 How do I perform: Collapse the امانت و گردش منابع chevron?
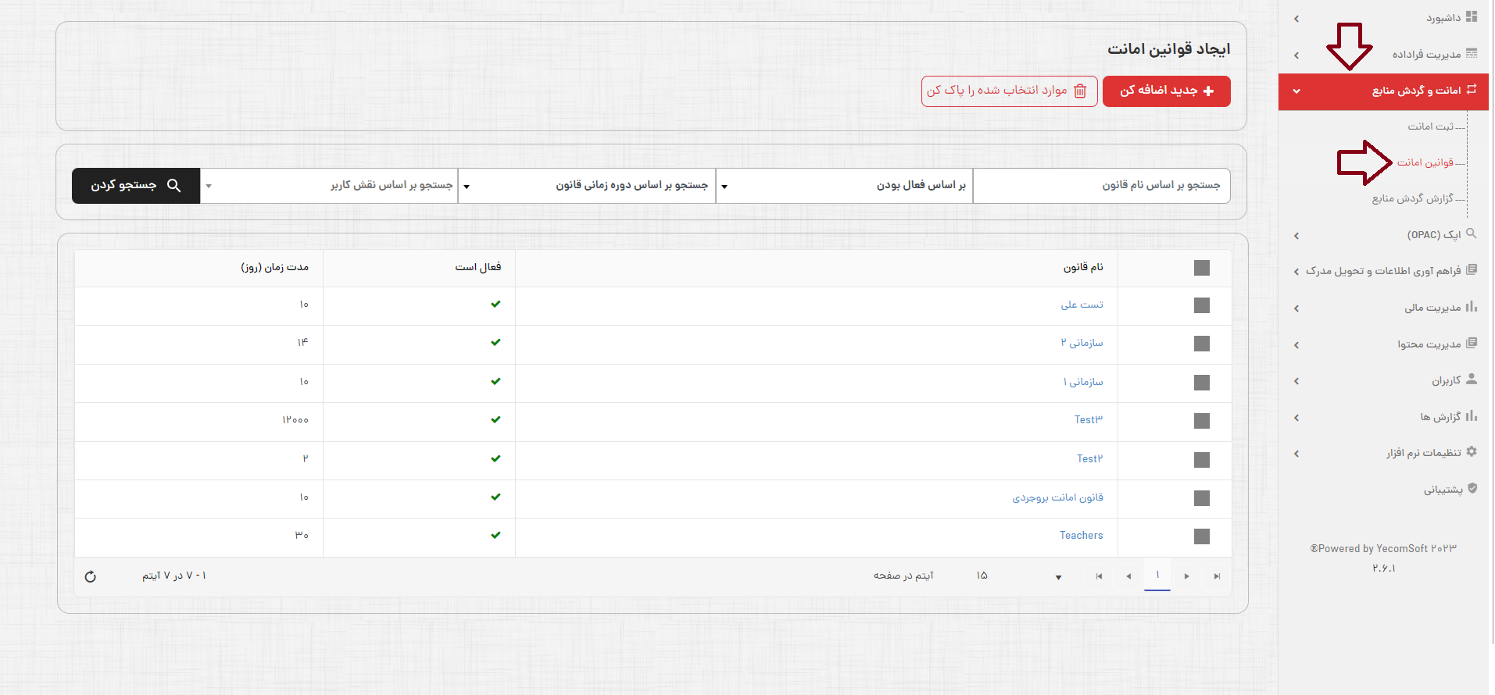(x=1297, y=91)
